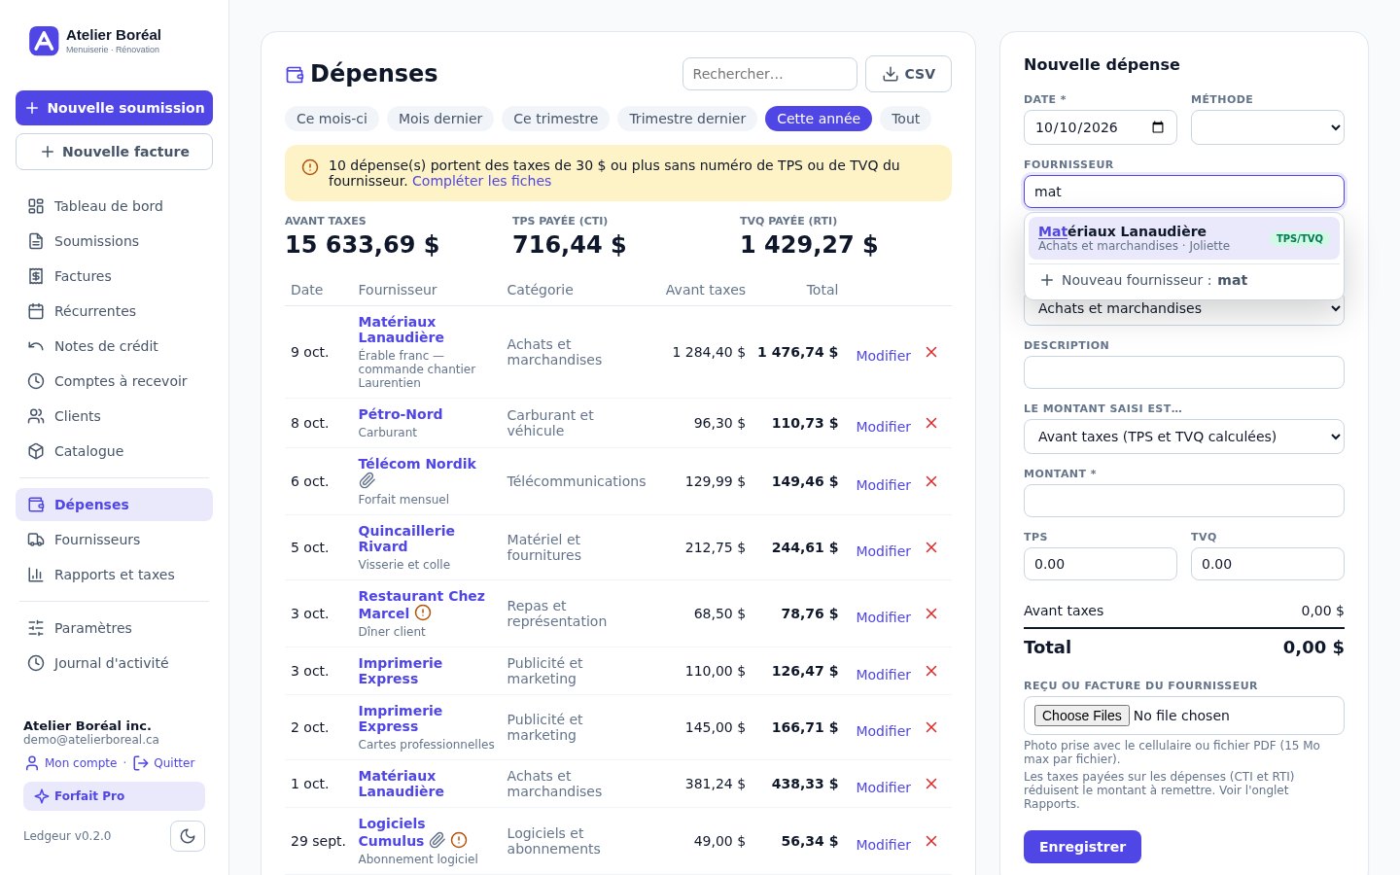Open the Méthode dropdown
The image size is (1400, 875).
pos(1268,127)
